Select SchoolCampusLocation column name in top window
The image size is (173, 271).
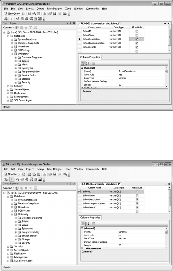coord(94,43)
